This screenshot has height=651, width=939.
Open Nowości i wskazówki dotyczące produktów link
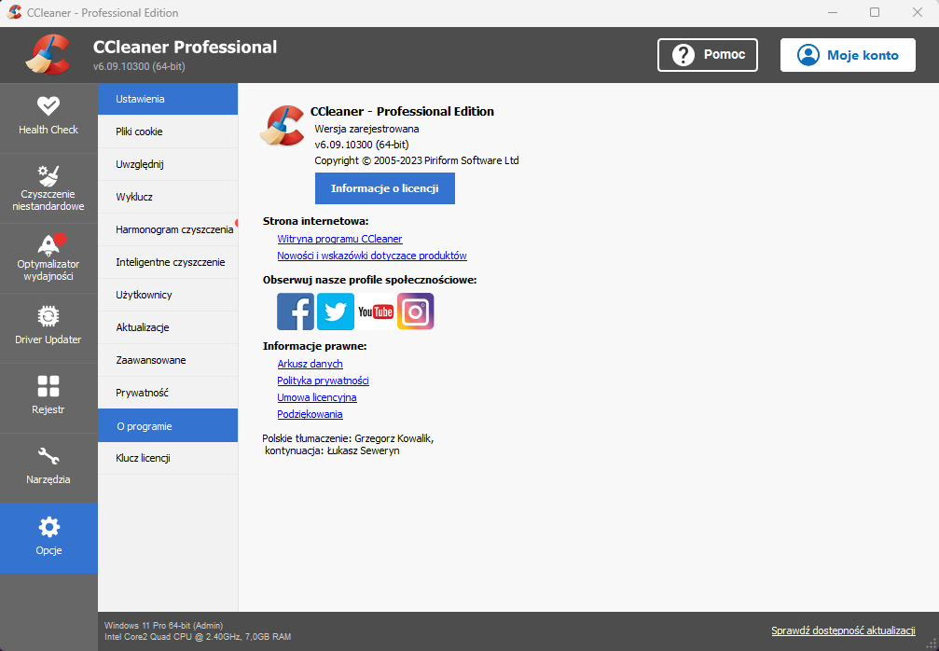coord(372,256)
